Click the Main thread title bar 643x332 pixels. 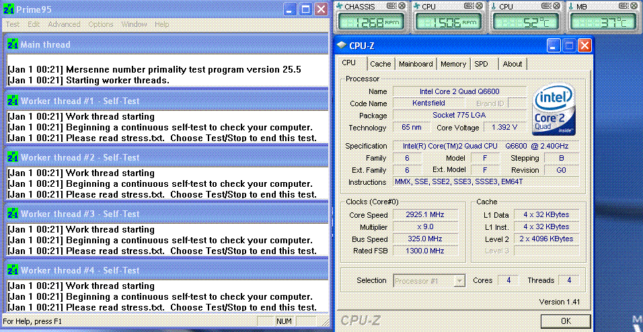point(167,44)
